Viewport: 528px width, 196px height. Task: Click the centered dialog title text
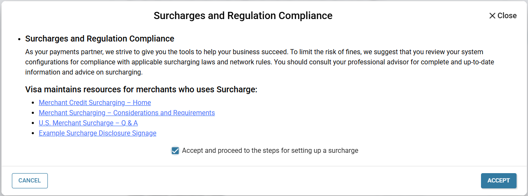pyautogui.click(x=243, y=16)
